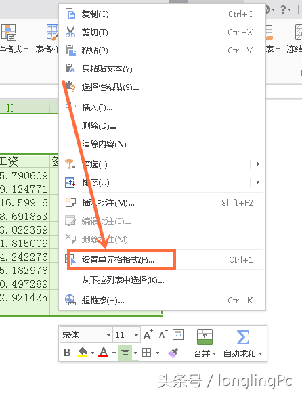Image resolution: width=302 pixels, height=396 pixels.
Task: Click the Merge cells icon
Action: click(x=204, y=336)
